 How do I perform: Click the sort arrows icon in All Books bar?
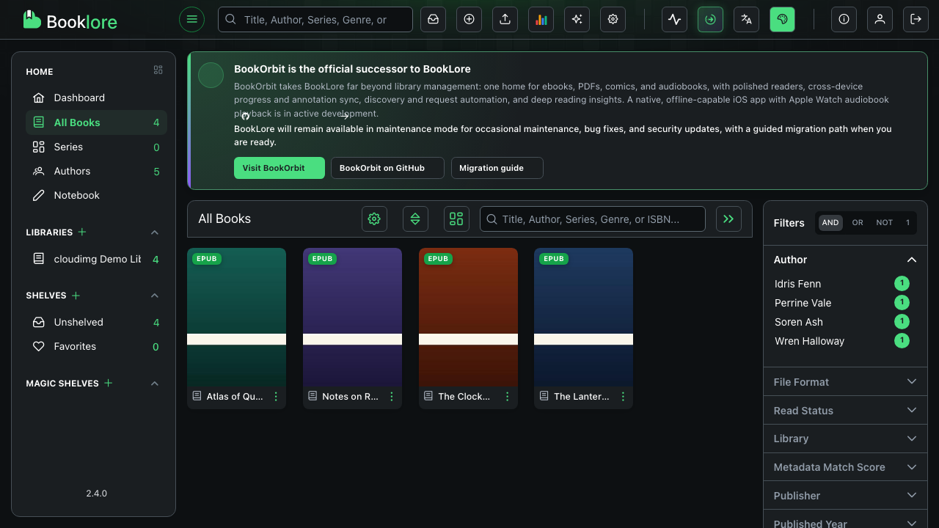coord(415,219)
